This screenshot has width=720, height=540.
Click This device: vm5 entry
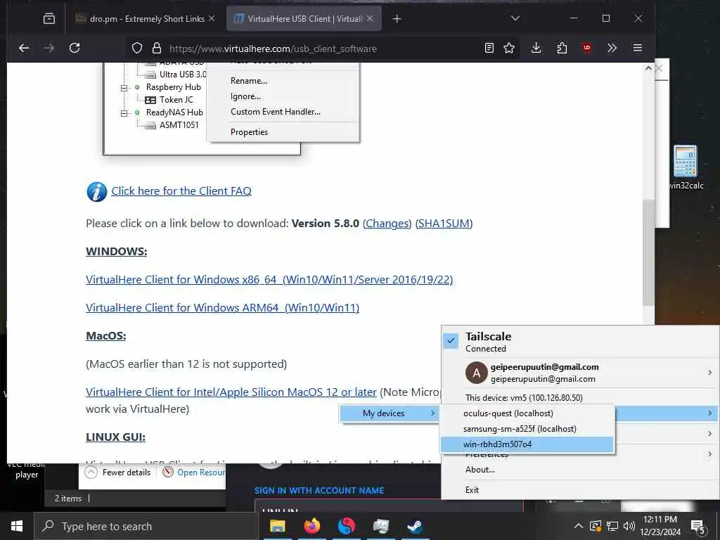(x=523, y=398)
